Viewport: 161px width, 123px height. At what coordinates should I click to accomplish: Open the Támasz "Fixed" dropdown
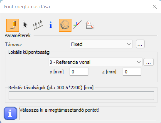(x=101, y=44)
